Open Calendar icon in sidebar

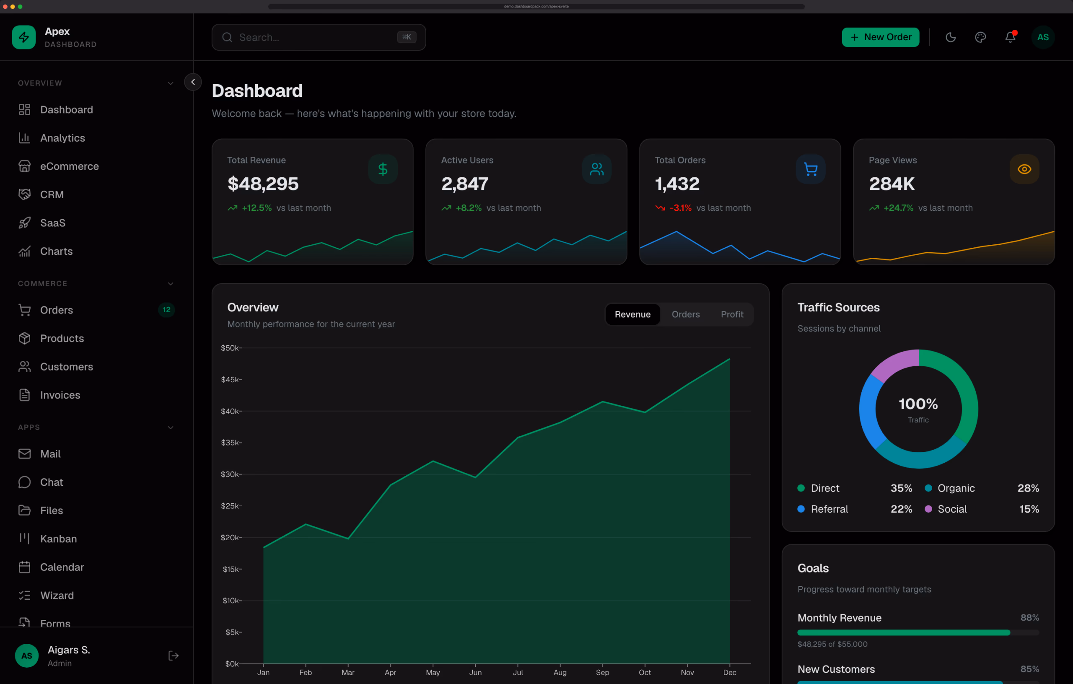click(x=24, y=567)
